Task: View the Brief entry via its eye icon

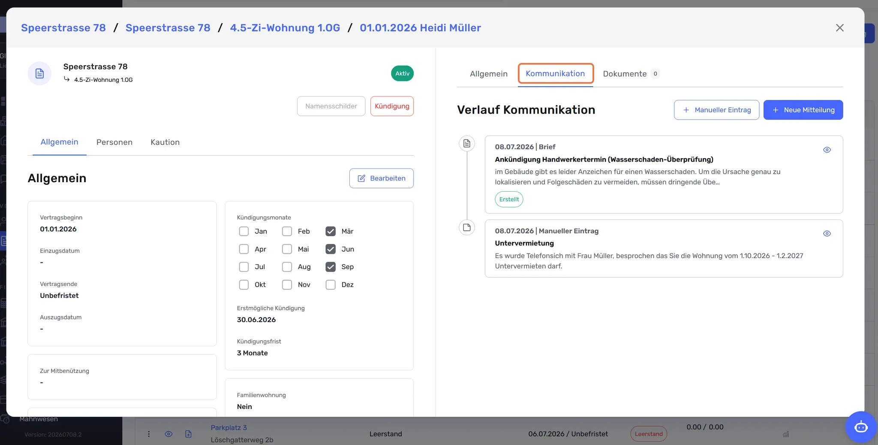Action: pyautogui.click(x=827, y=150)
